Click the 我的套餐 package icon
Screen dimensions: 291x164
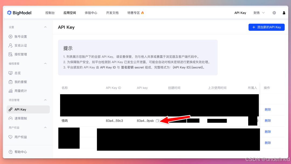click(x=11, y=82)
